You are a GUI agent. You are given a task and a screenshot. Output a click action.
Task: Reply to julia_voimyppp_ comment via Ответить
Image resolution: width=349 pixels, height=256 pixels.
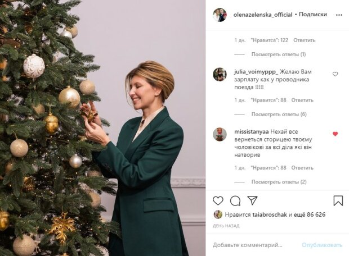tap(302, 100)
